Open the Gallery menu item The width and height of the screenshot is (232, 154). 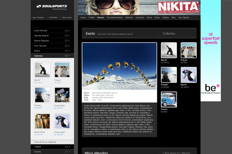pyautogui.click(x=165, y=18)
